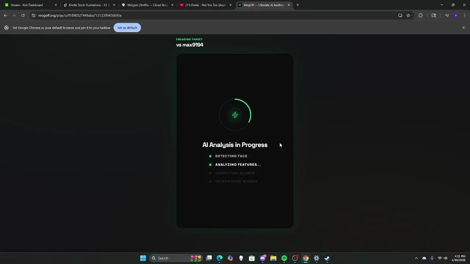The height and width of the screenshot is (264, 470).
Task: Open OBS Studio from taskbar
Action: click(x=295, y=258)
